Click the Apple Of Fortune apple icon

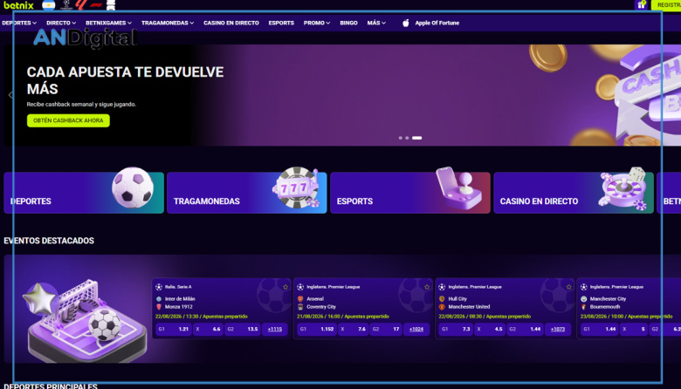point(406,23)
